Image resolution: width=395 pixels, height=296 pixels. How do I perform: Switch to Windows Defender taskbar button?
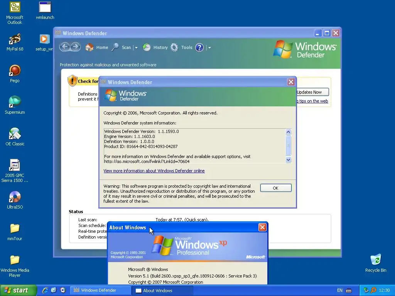click(x=100, y=290)
